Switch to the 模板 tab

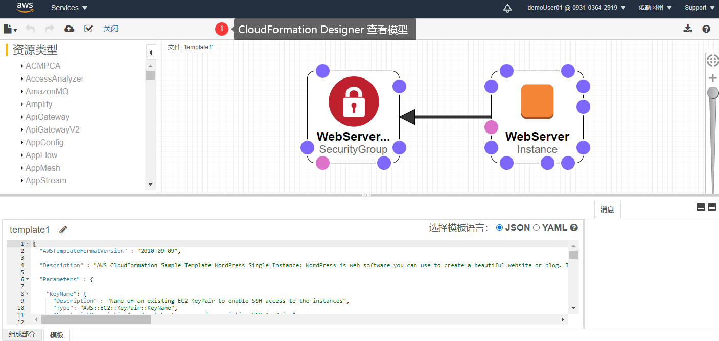(x=57, y=335)
